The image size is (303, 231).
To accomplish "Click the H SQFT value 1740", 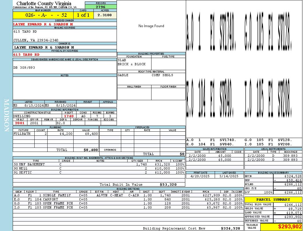I will click(x=69, y=116).
